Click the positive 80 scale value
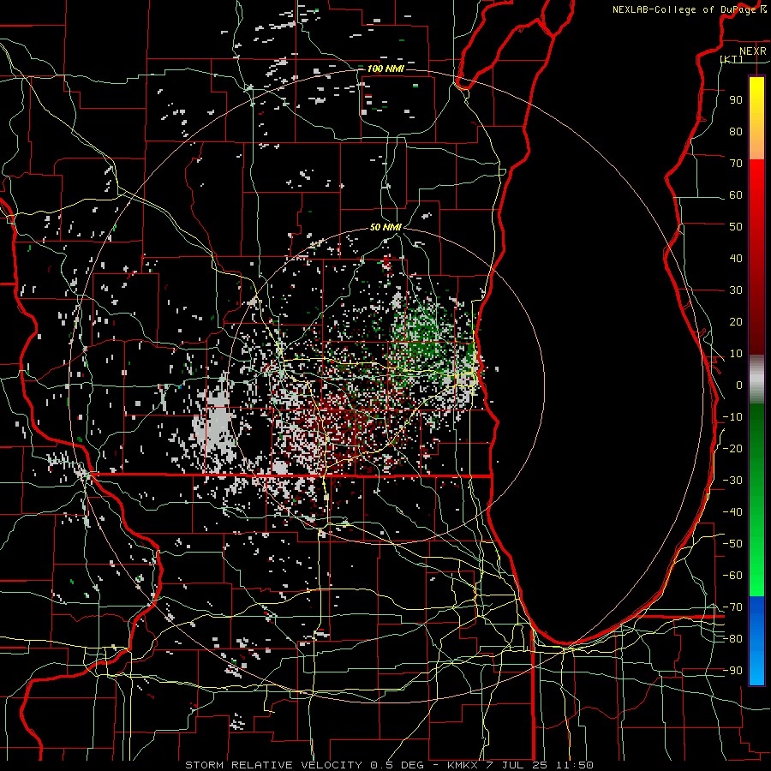Screen dimensions: 771x771 pos(736,131)
